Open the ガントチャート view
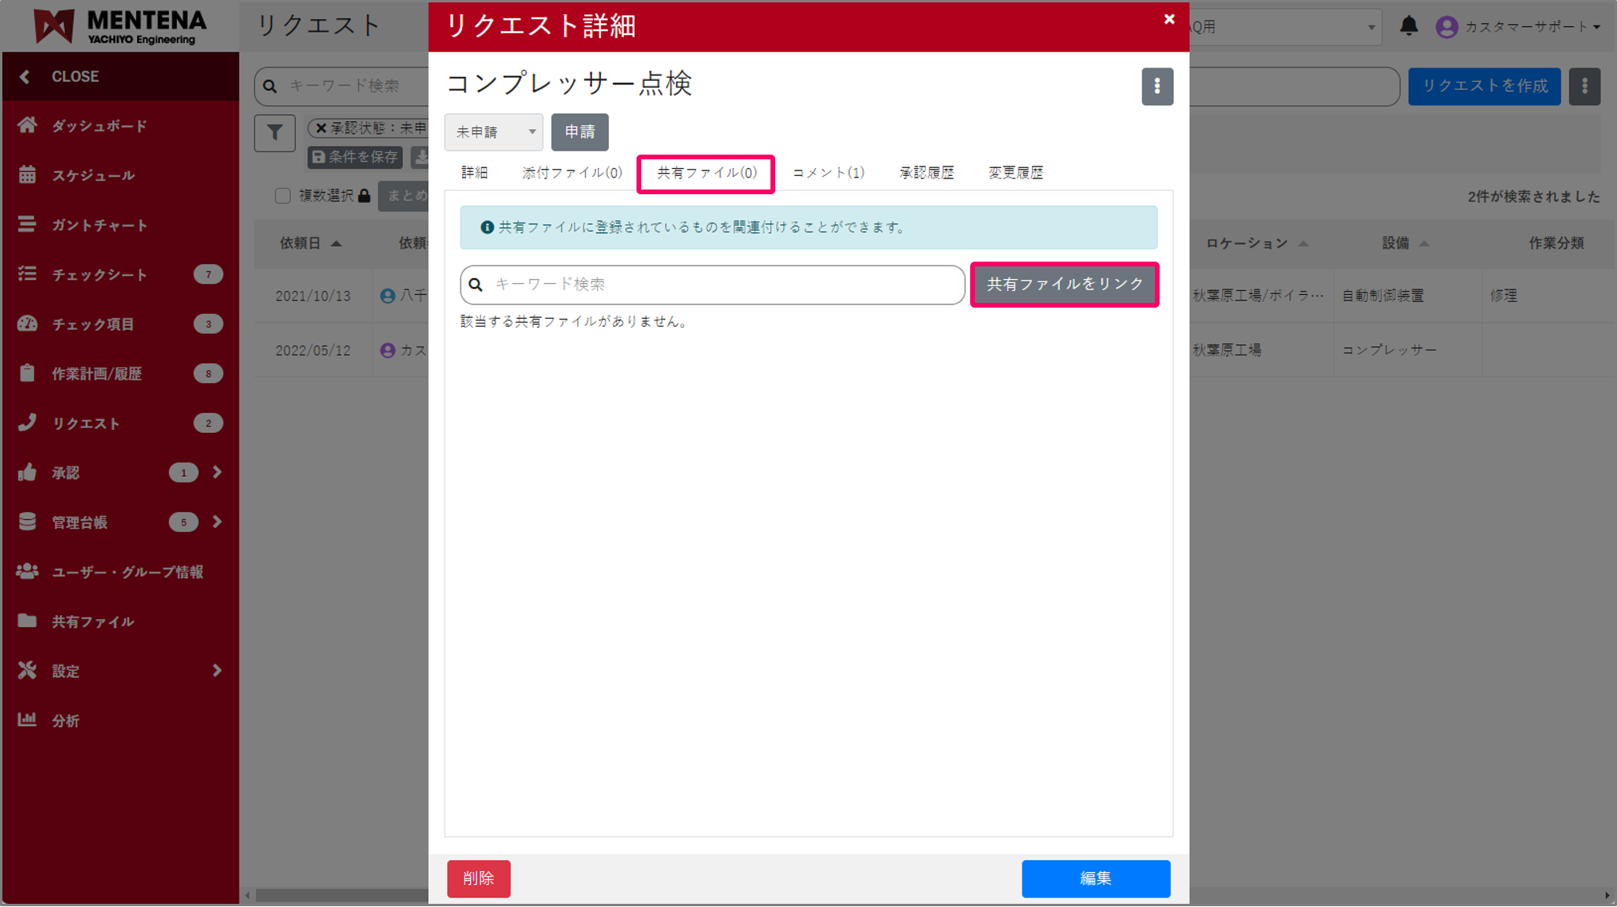Screen dimensions: 1617x907 point(98,224)
